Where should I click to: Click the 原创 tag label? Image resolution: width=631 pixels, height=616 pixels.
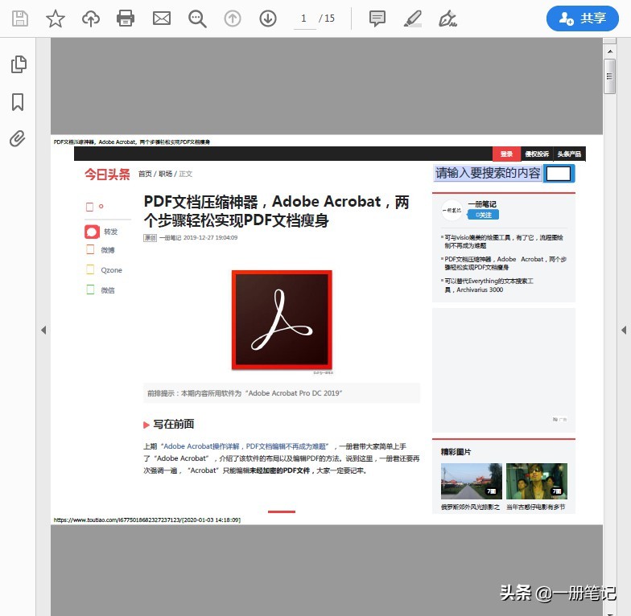(150, 238)
